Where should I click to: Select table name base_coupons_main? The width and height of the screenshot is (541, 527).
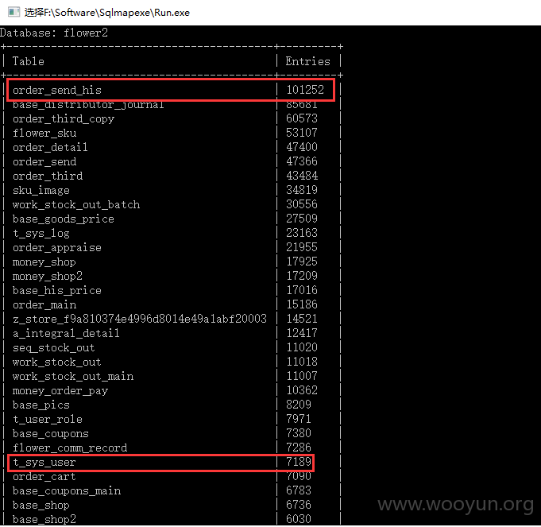(x=67, y=491)
